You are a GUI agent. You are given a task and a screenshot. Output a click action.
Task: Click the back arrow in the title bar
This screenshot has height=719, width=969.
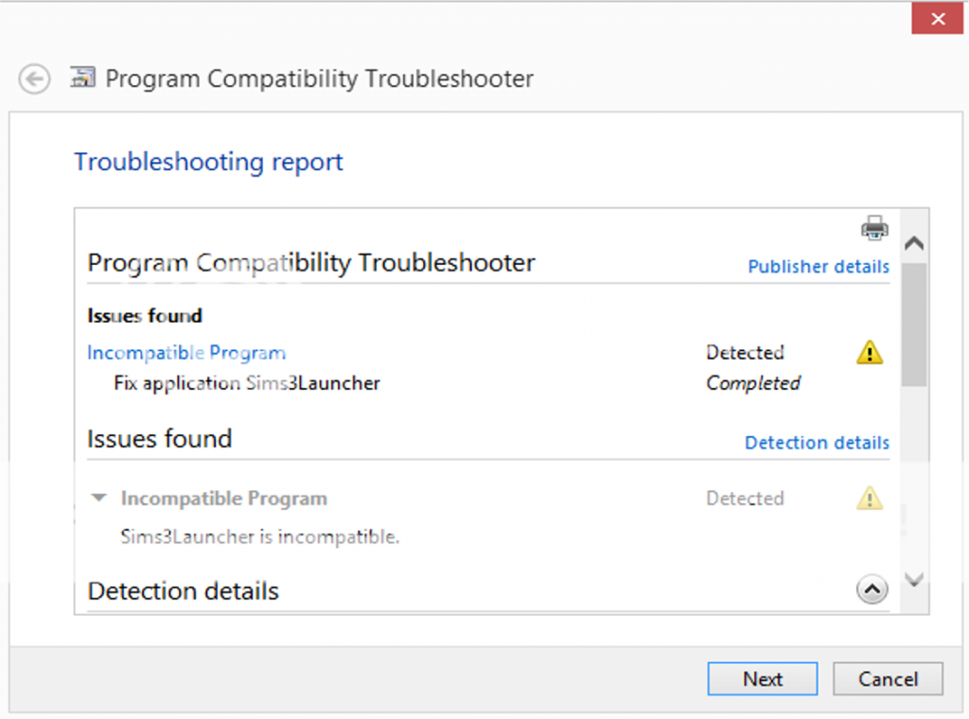pos(35,79)
